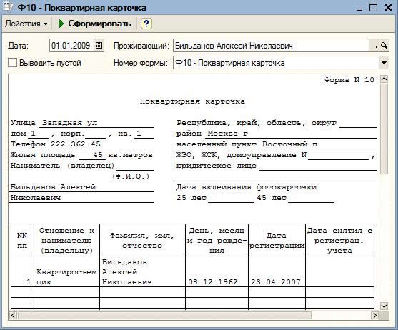Click the horizontal scrollbar left arrow
Image resolution: width=398 pixels, height=330 pixels.
pos(14,315)
